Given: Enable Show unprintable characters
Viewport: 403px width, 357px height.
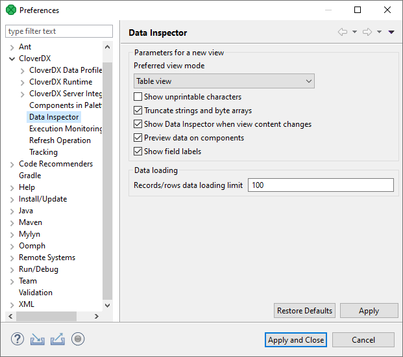Looking at the screenshot, I should click(138, 97).
